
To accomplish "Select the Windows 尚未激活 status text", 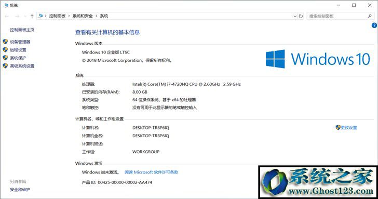I will pos(101,172).
